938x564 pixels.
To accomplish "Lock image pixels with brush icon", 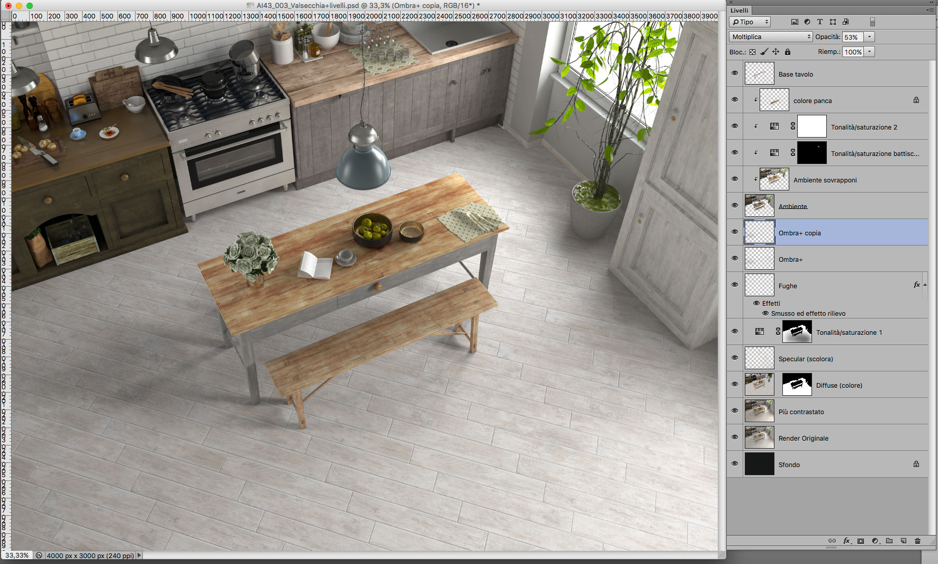I will tap(764, 52).
